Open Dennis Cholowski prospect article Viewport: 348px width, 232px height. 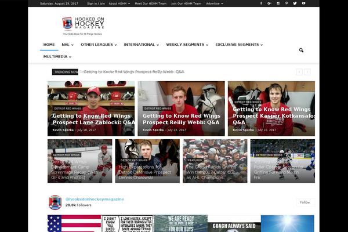[145, 172]
